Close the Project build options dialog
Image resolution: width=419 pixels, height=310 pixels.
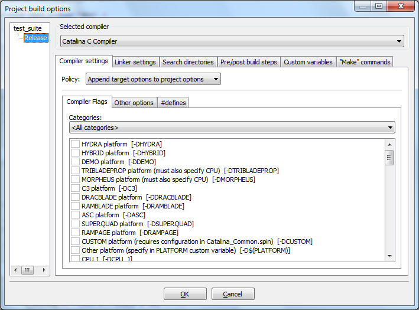pyautogui.click(x=400, y=6)
